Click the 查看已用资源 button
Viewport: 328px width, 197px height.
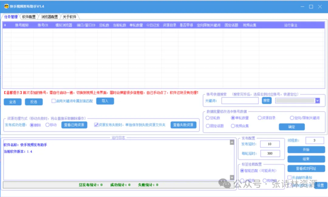[74, 125]
